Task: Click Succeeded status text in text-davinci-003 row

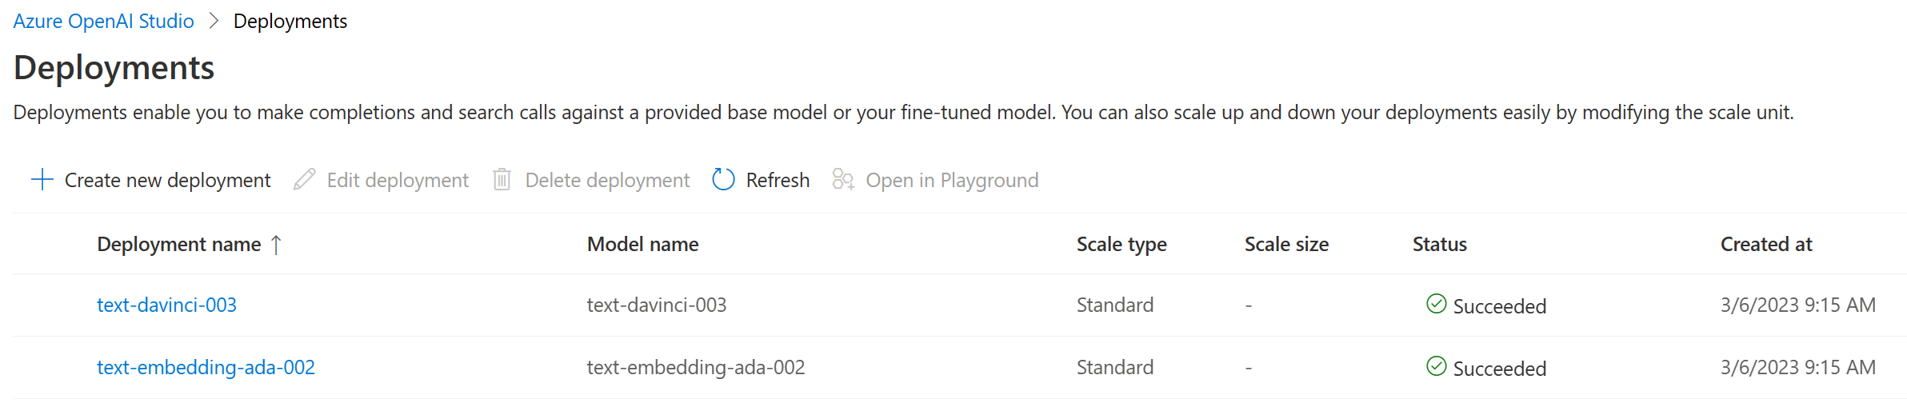Action: 1500,306
